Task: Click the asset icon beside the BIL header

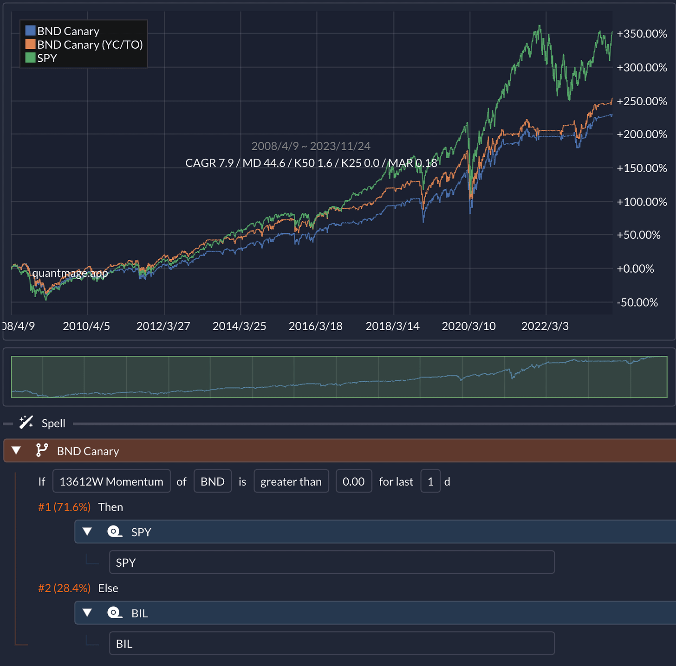Action: 114,613
